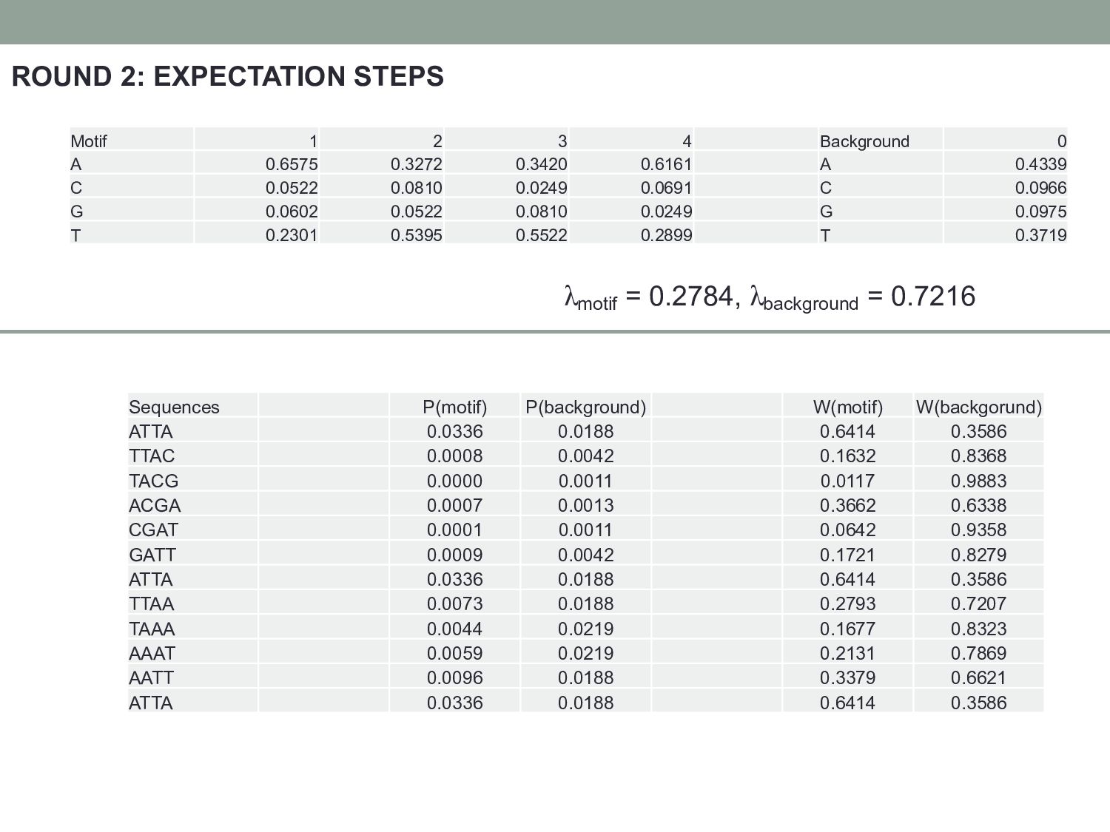Select background probability 0.3719 for T

(x=1040, y=235)
